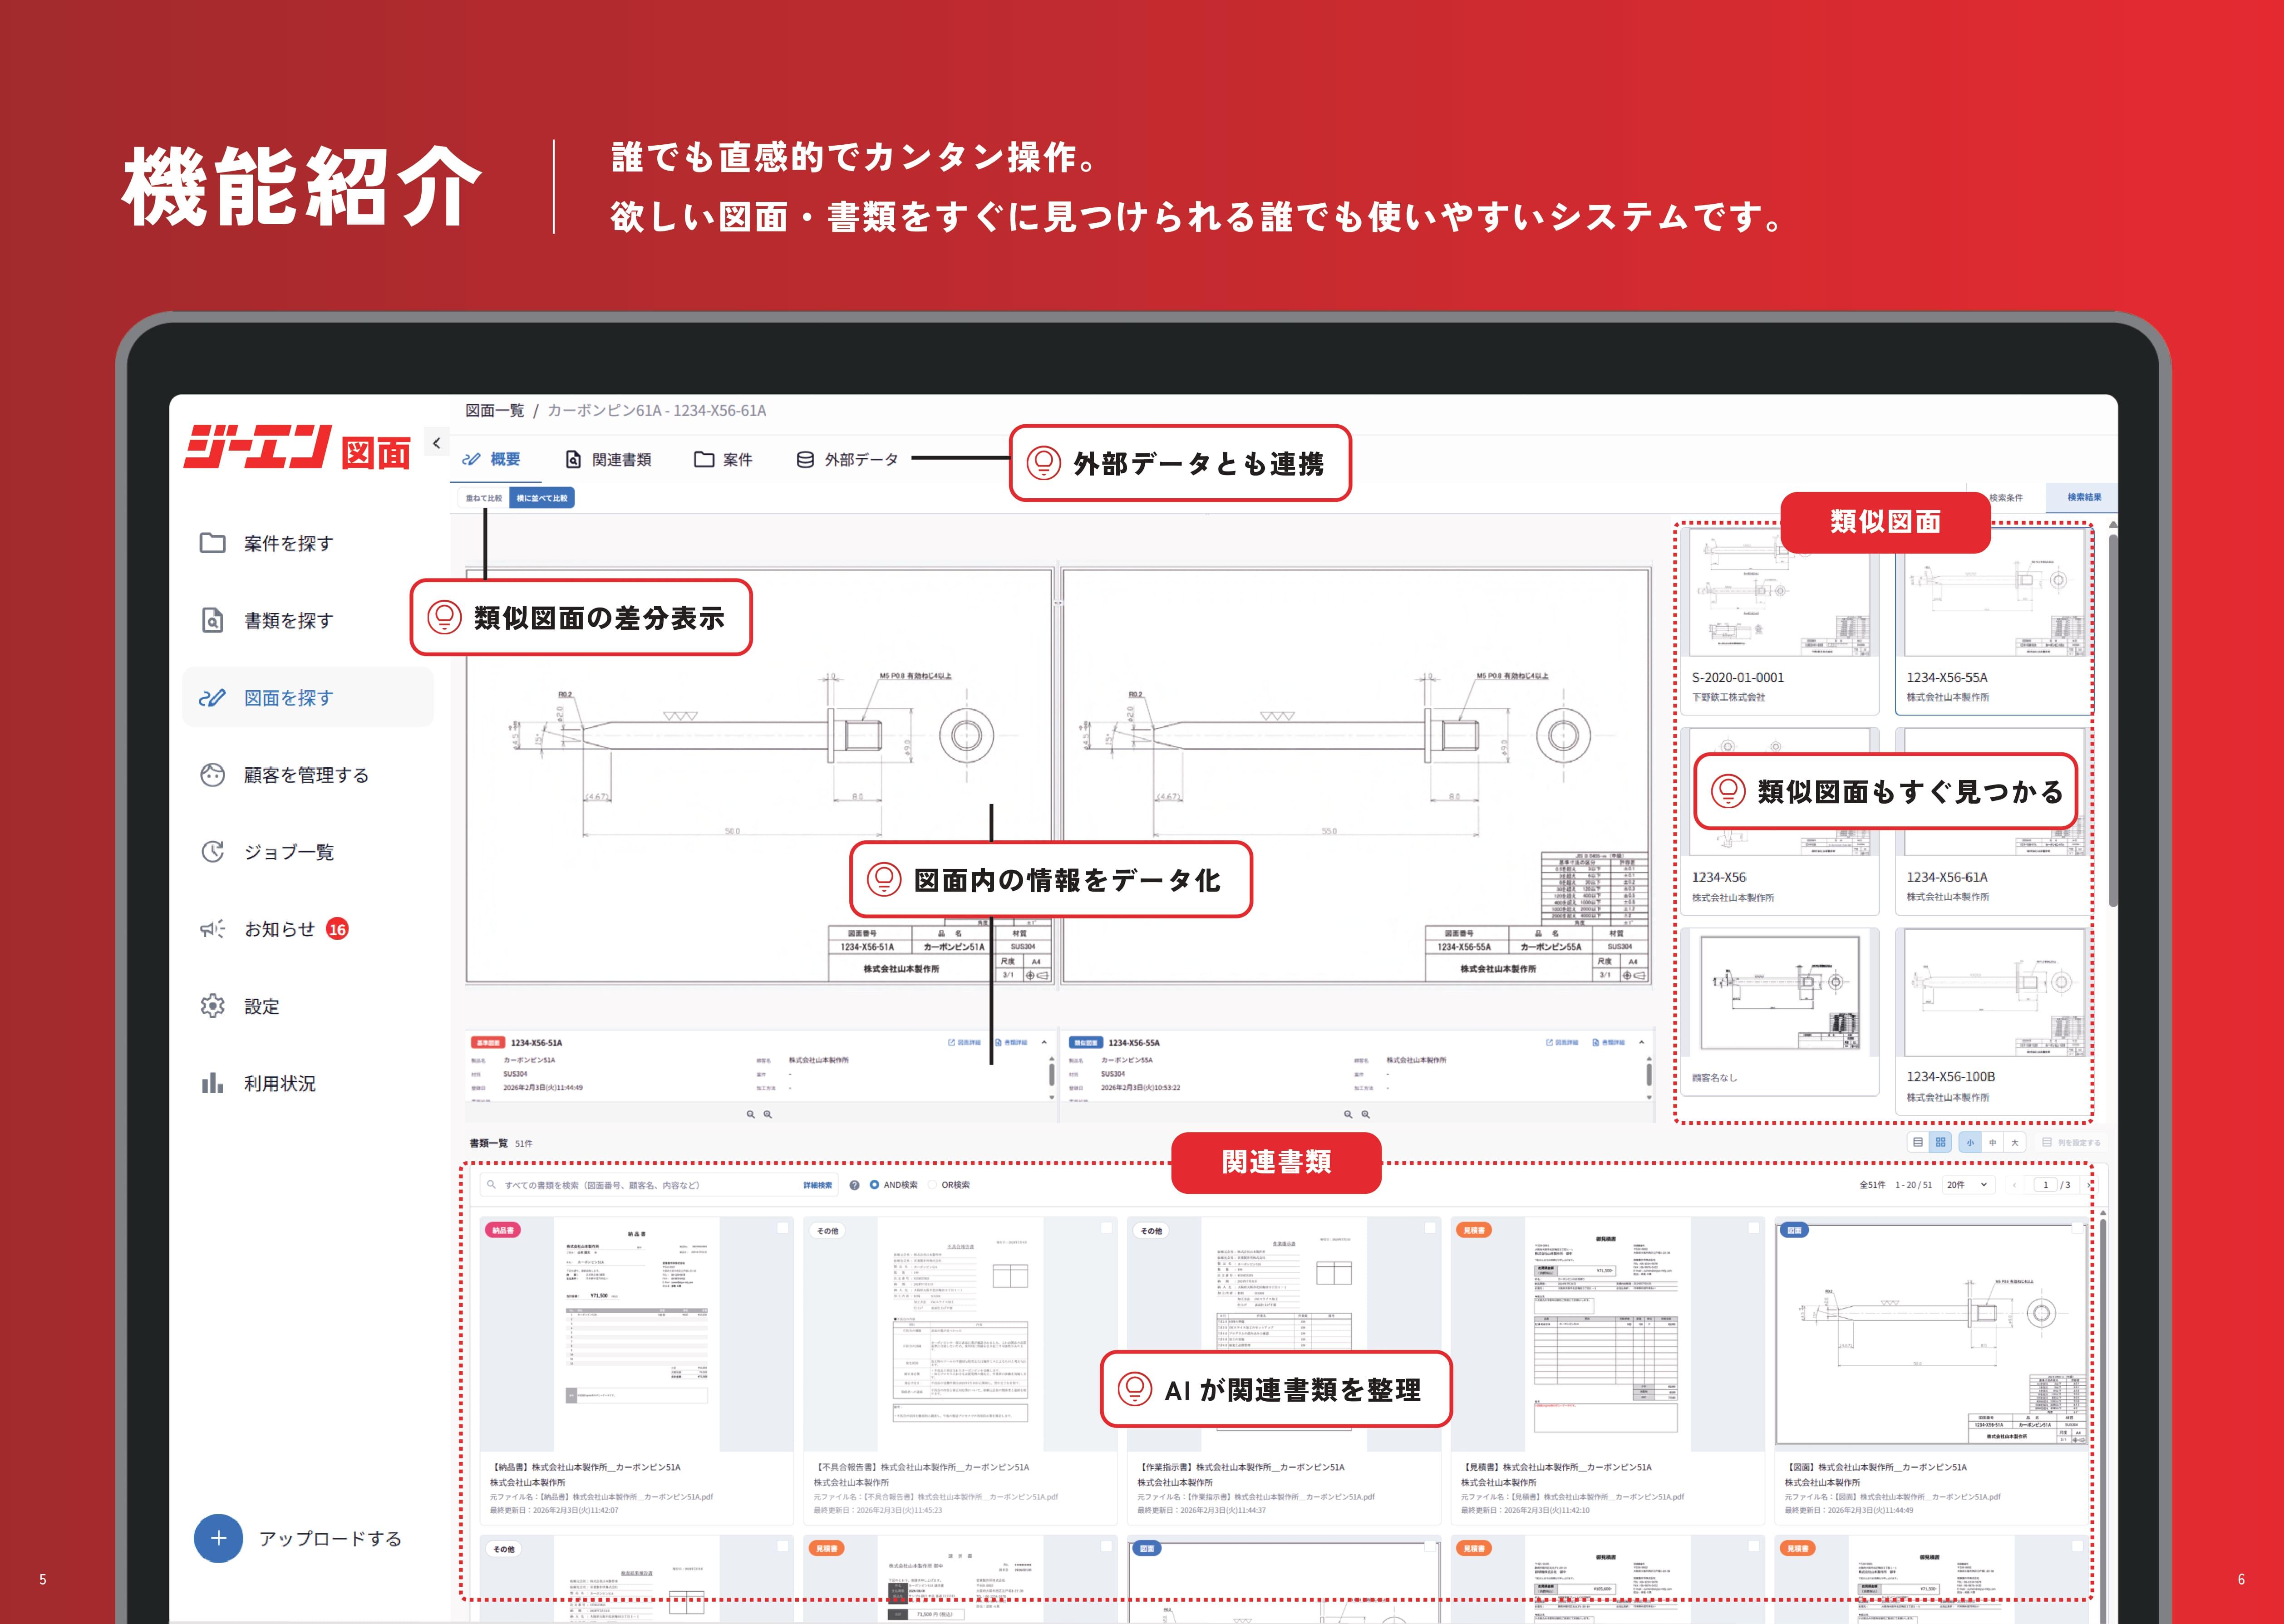Click the ジョブ一覧 clock icon
Screen dimensions: 2284x1624
click(x=212, y=852)
